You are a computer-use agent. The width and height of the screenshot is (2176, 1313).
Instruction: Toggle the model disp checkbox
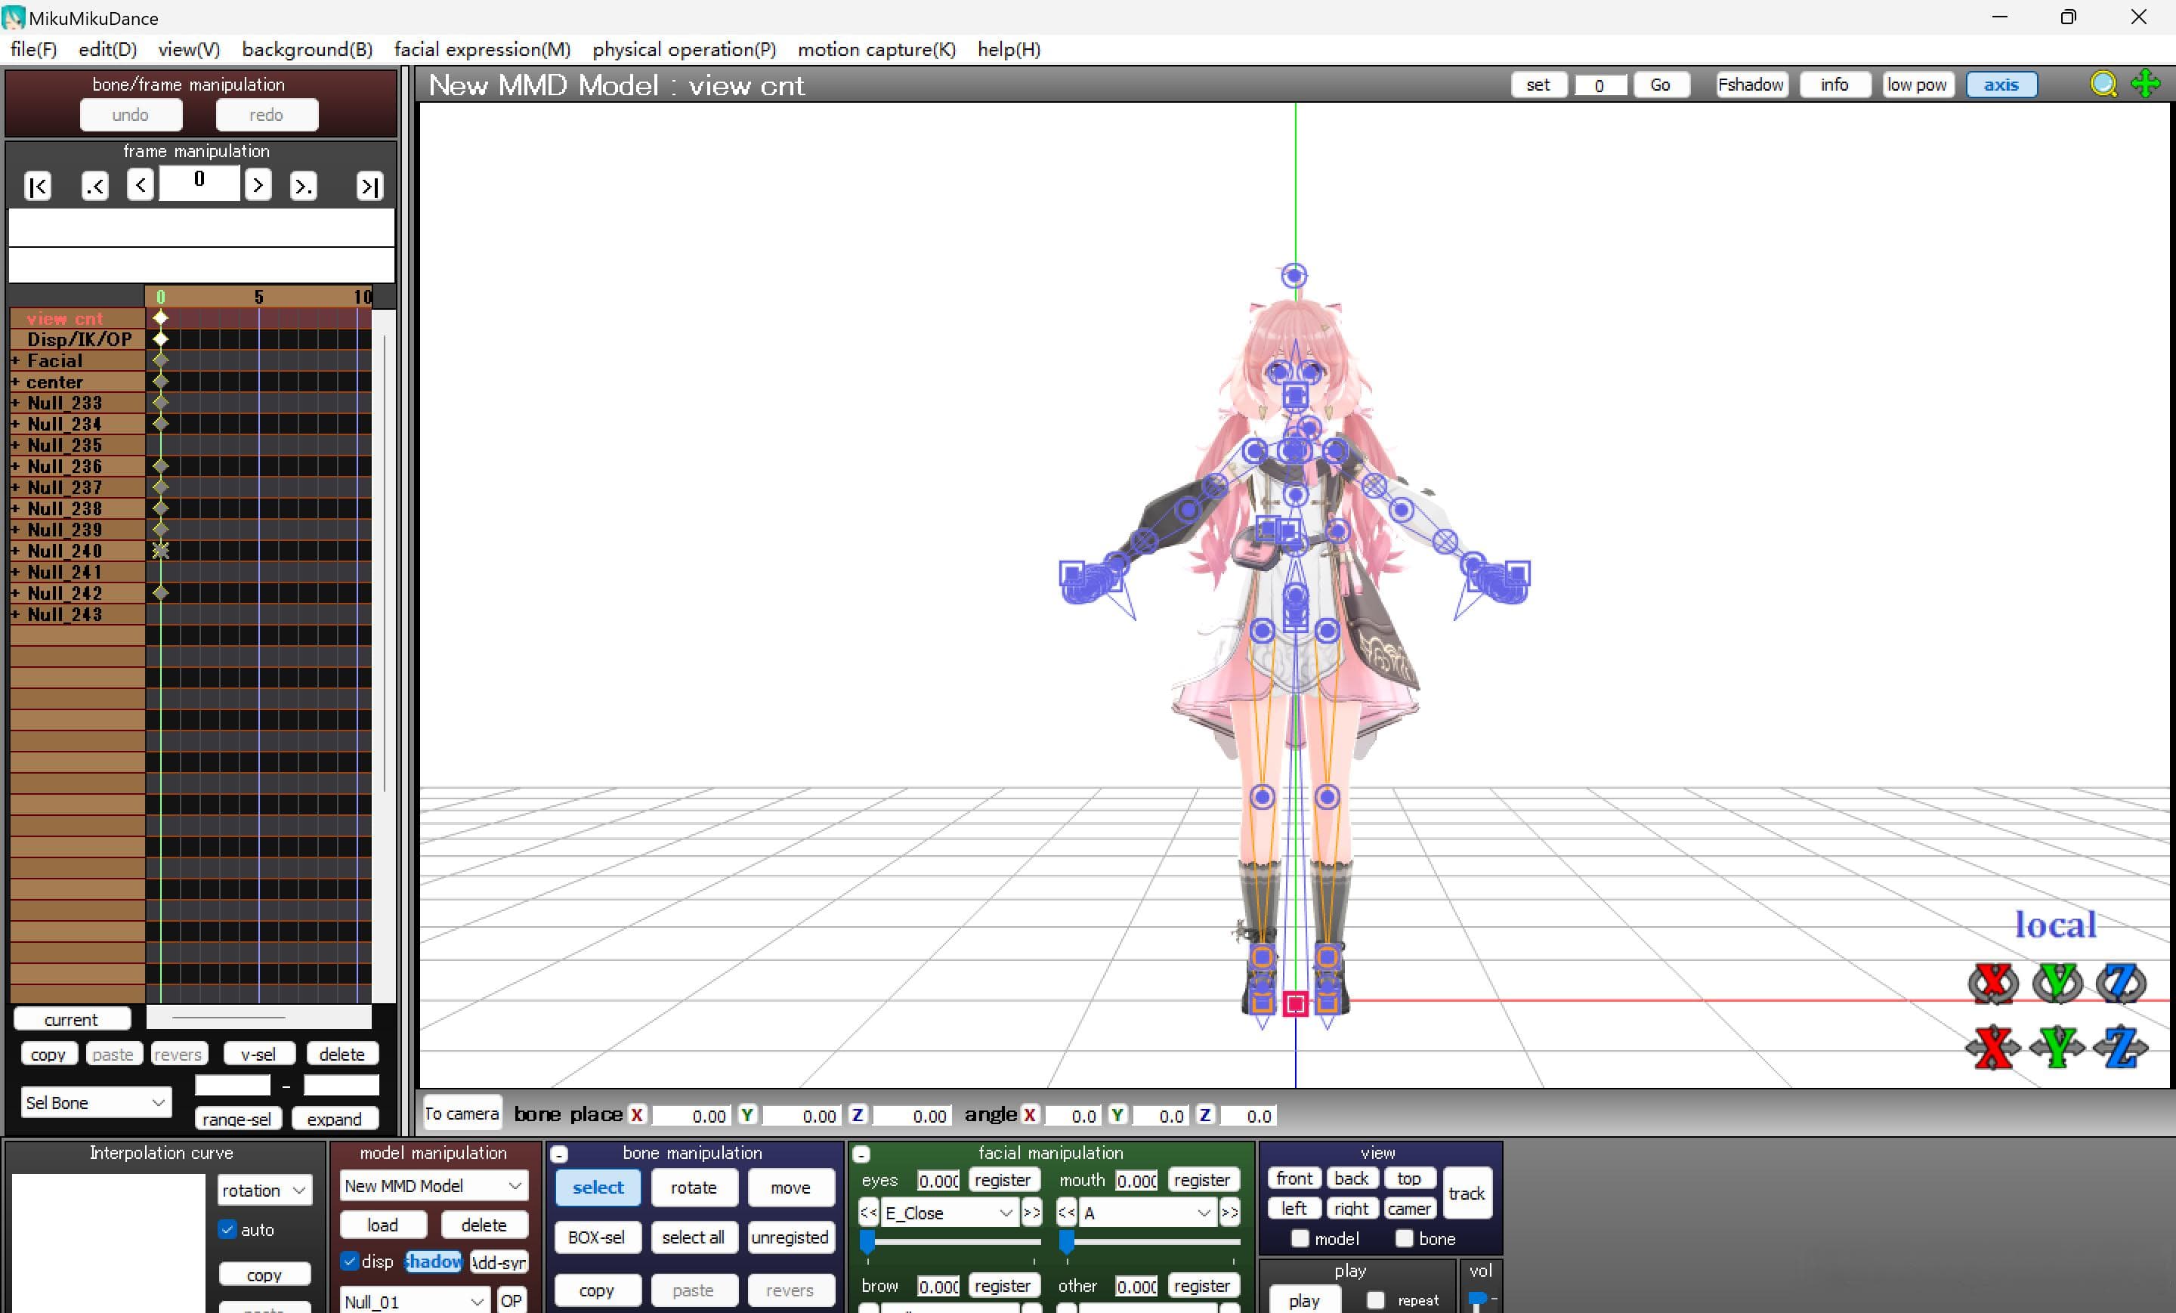[350, 1261]
